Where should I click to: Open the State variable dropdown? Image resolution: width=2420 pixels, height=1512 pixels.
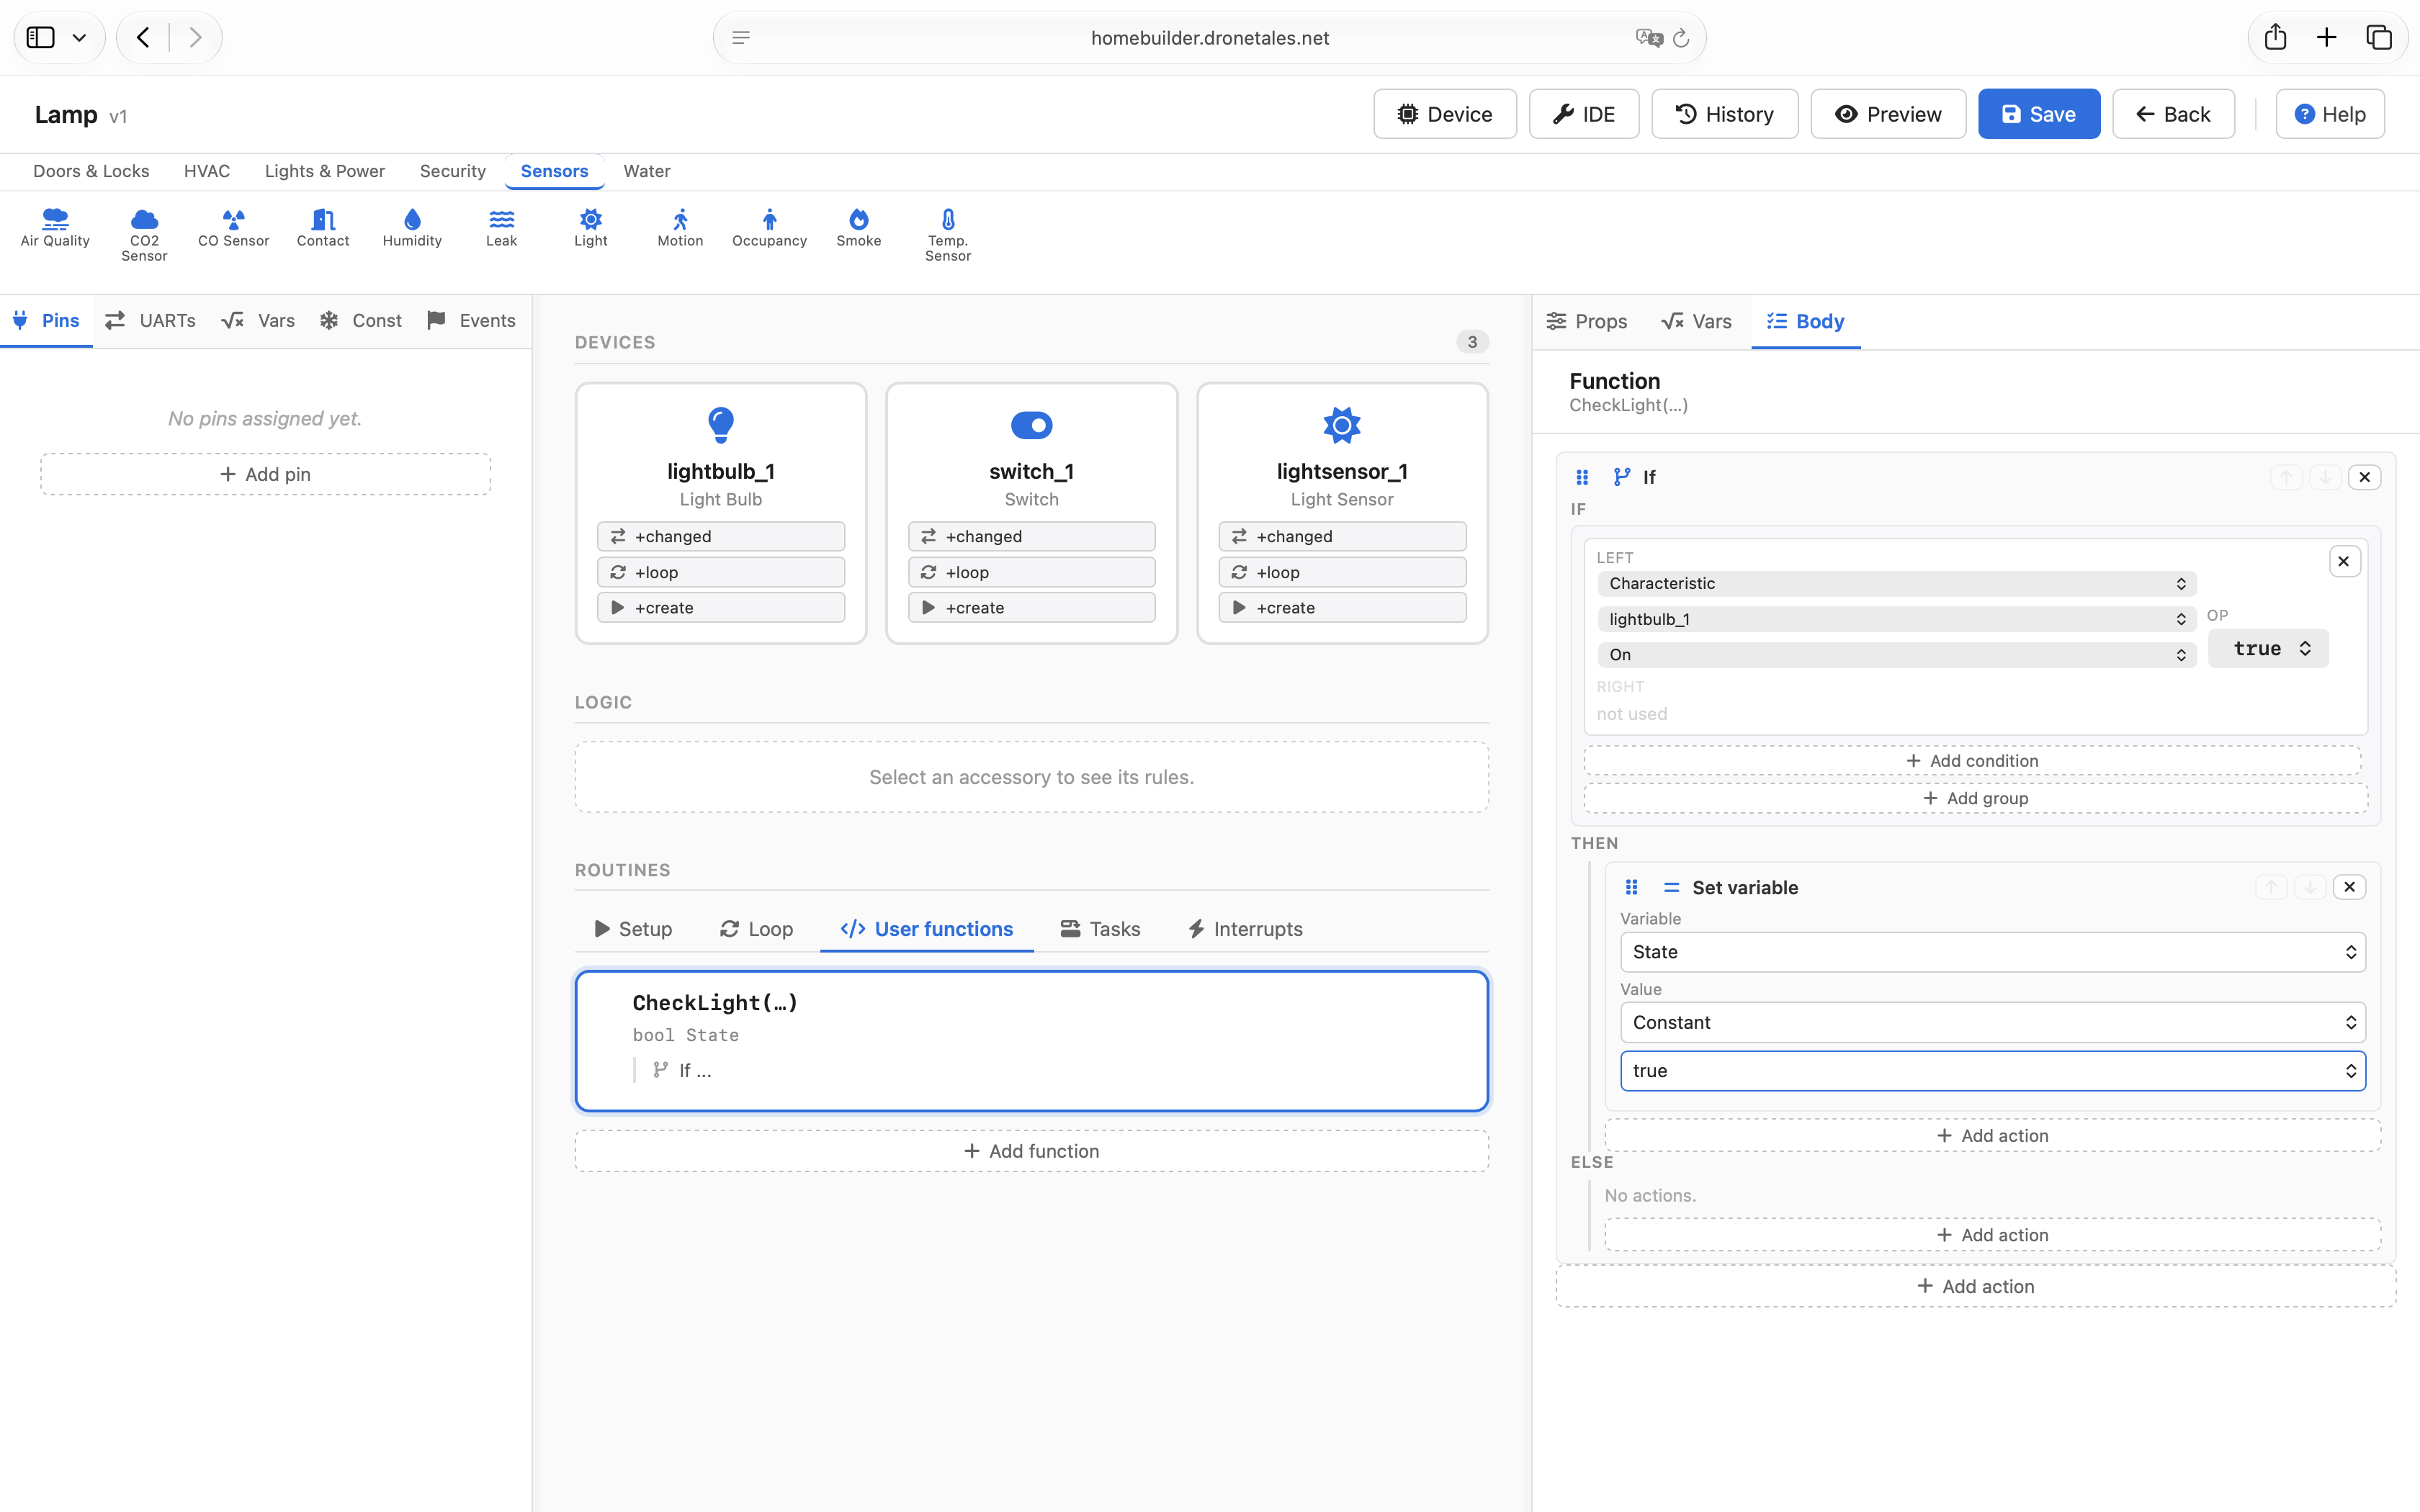click(1992, 952)
